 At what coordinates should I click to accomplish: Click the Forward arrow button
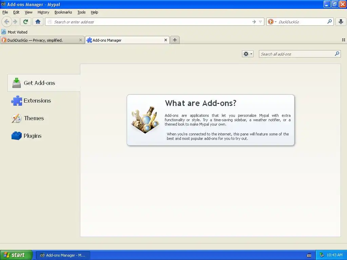(15, 22)
